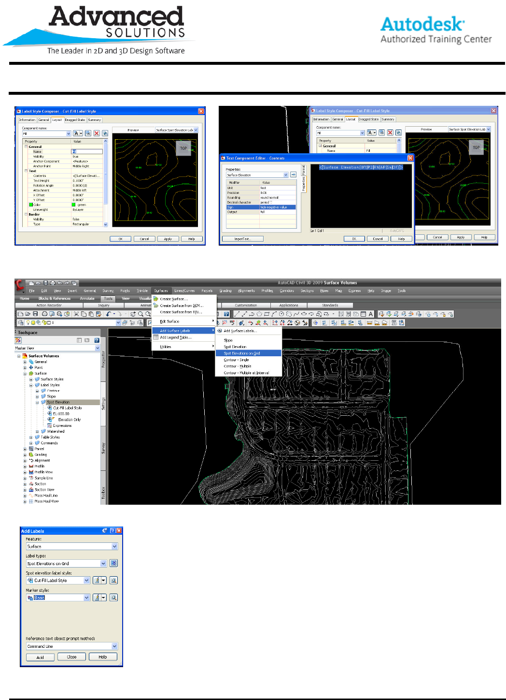Click the blue help icon in main toolbar
This screenshot has width=506, height=700.
pyautogui.click(x=226, y=314)
